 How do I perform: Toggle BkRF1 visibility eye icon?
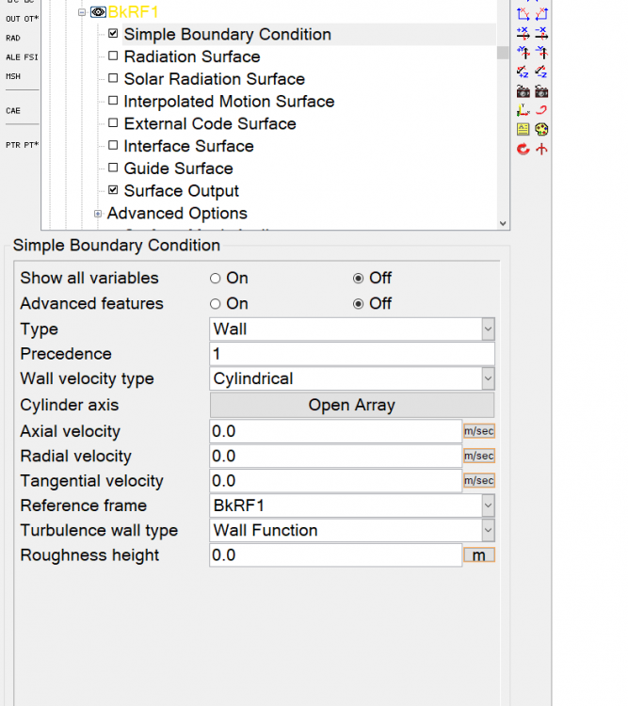[98, 12]
